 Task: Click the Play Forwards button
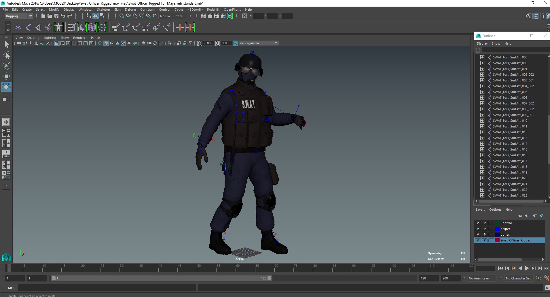[527, 268]
